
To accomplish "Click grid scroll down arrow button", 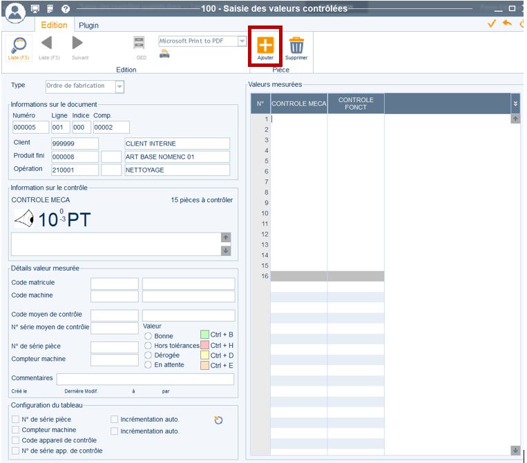I will tap(515, 451).
